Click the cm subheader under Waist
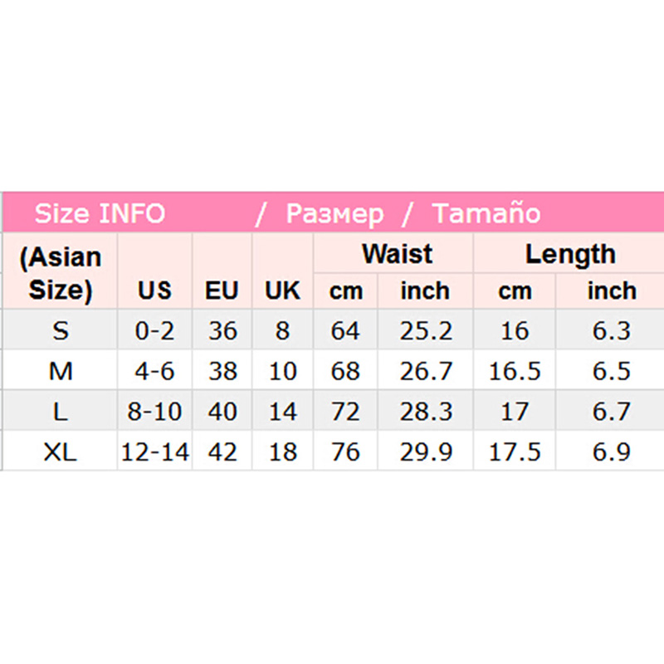 [x=345, y=291]
